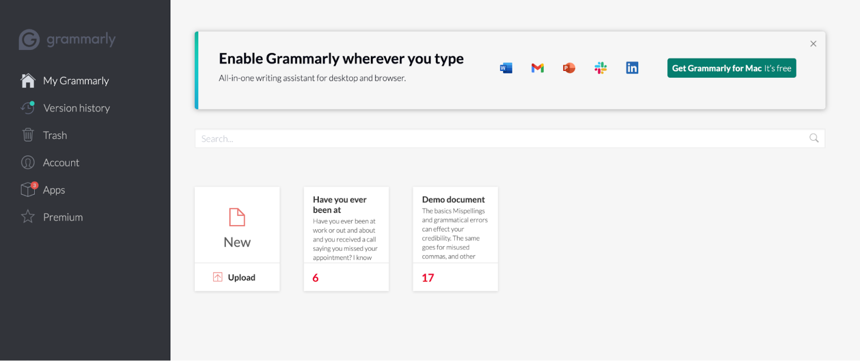The width and height of the screenshot is (860, 361).
Task: Create a New document
Action: tap(237, 225)
